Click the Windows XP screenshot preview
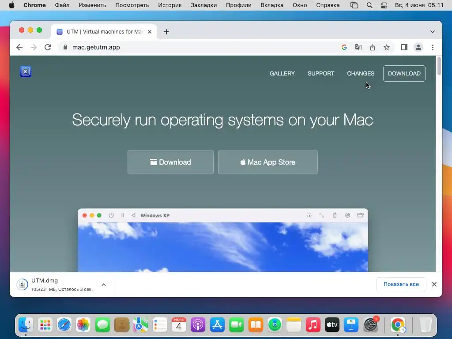 [223, 240]
